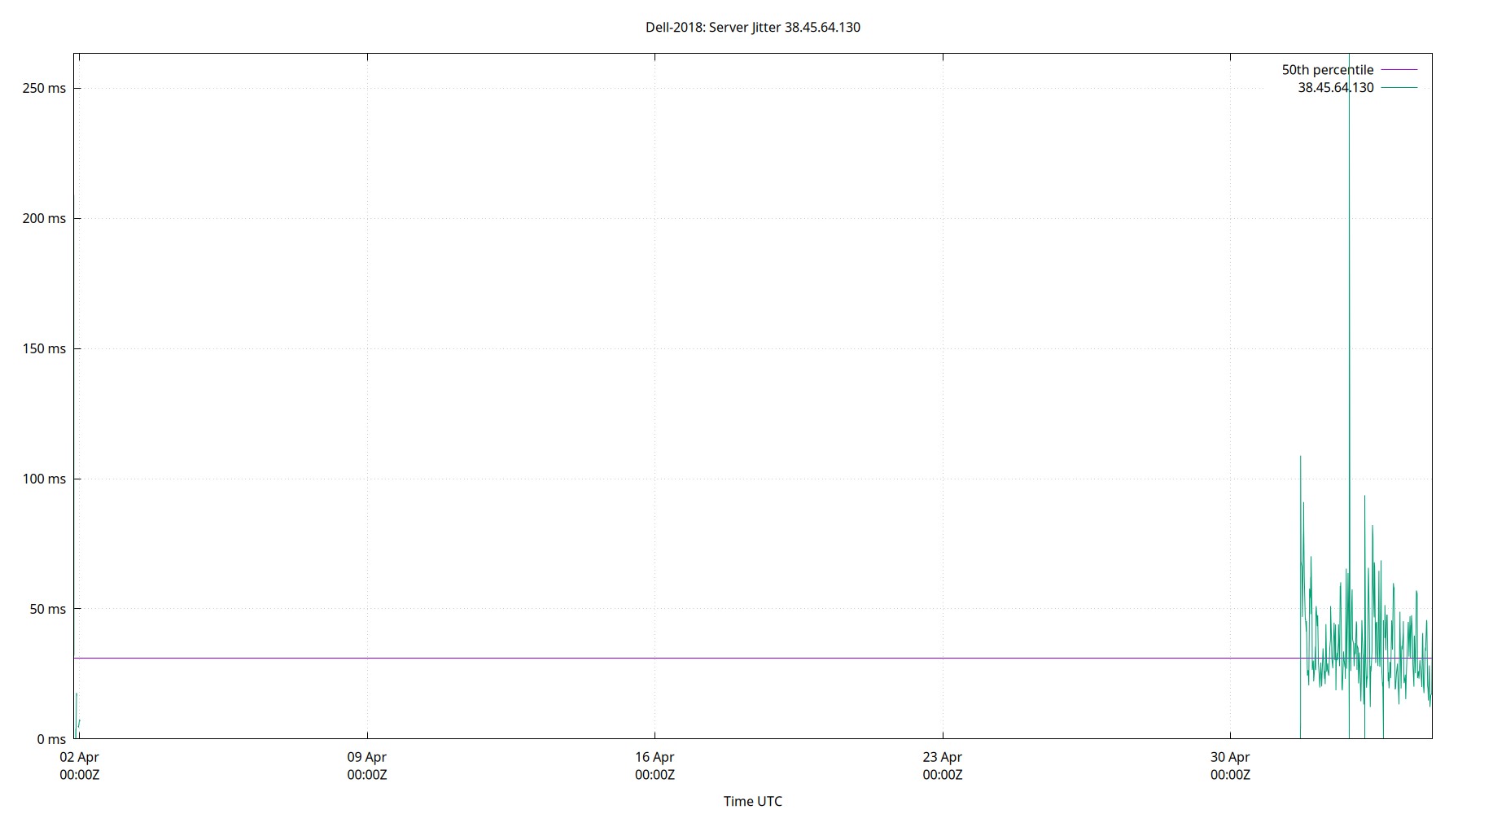1506x814 pixels.
Task: Click the green 38.45.64.130 legend line sample
Action: point(1399,87)
